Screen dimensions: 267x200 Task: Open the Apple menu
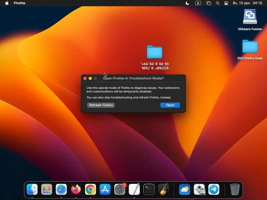click(x=7, y=3)
